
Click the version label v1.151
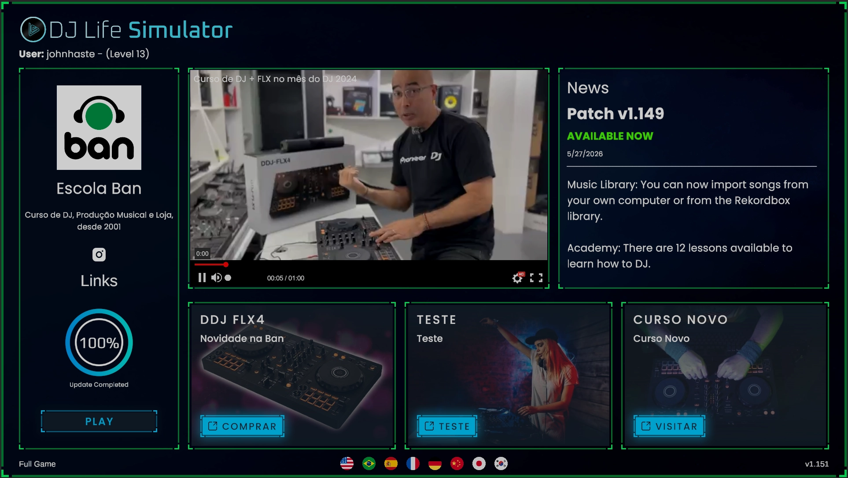coord(817,464)
